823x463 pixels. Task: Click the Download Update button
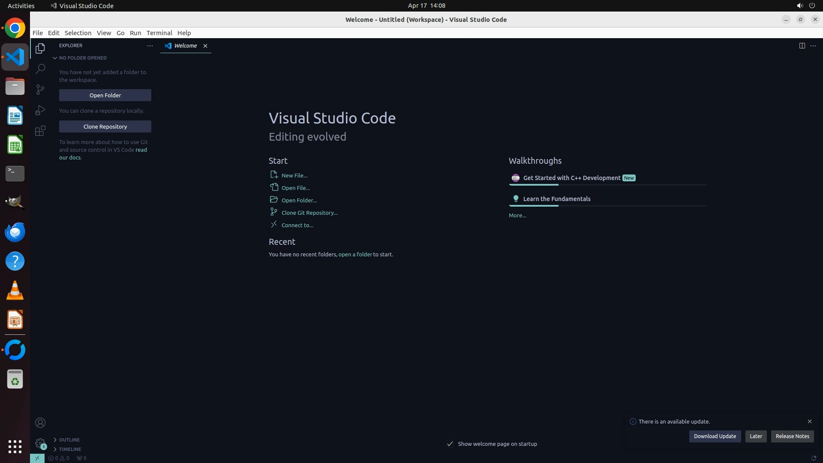(715, 436)
